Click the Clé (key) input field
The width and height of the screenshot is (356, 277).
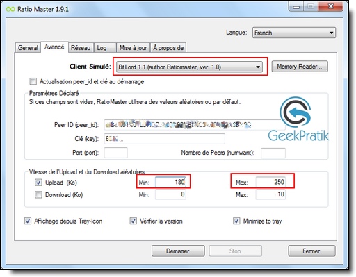coord(164,139)
